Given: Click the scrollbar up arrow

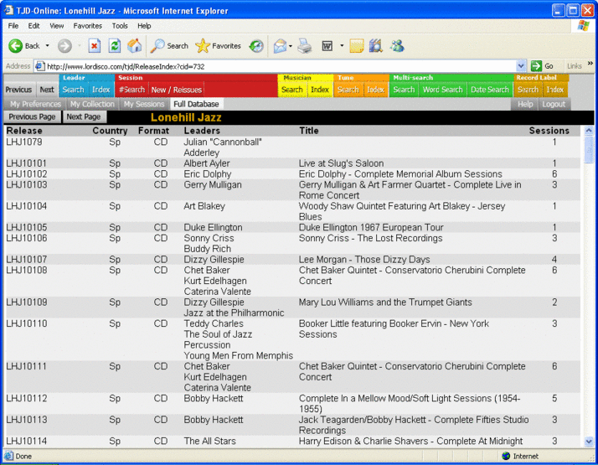Looking at the screenshot, I should [589, 131].
